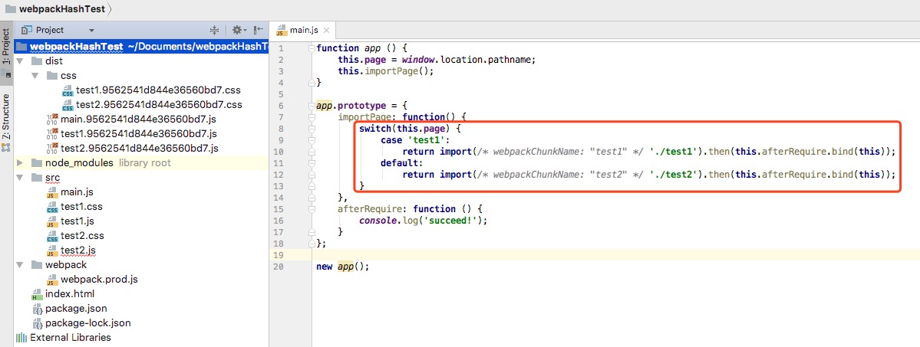This screenshot has height=347, width=920.
Task: Click the HTML icon of index.html
Action: [x=36, y=294]
